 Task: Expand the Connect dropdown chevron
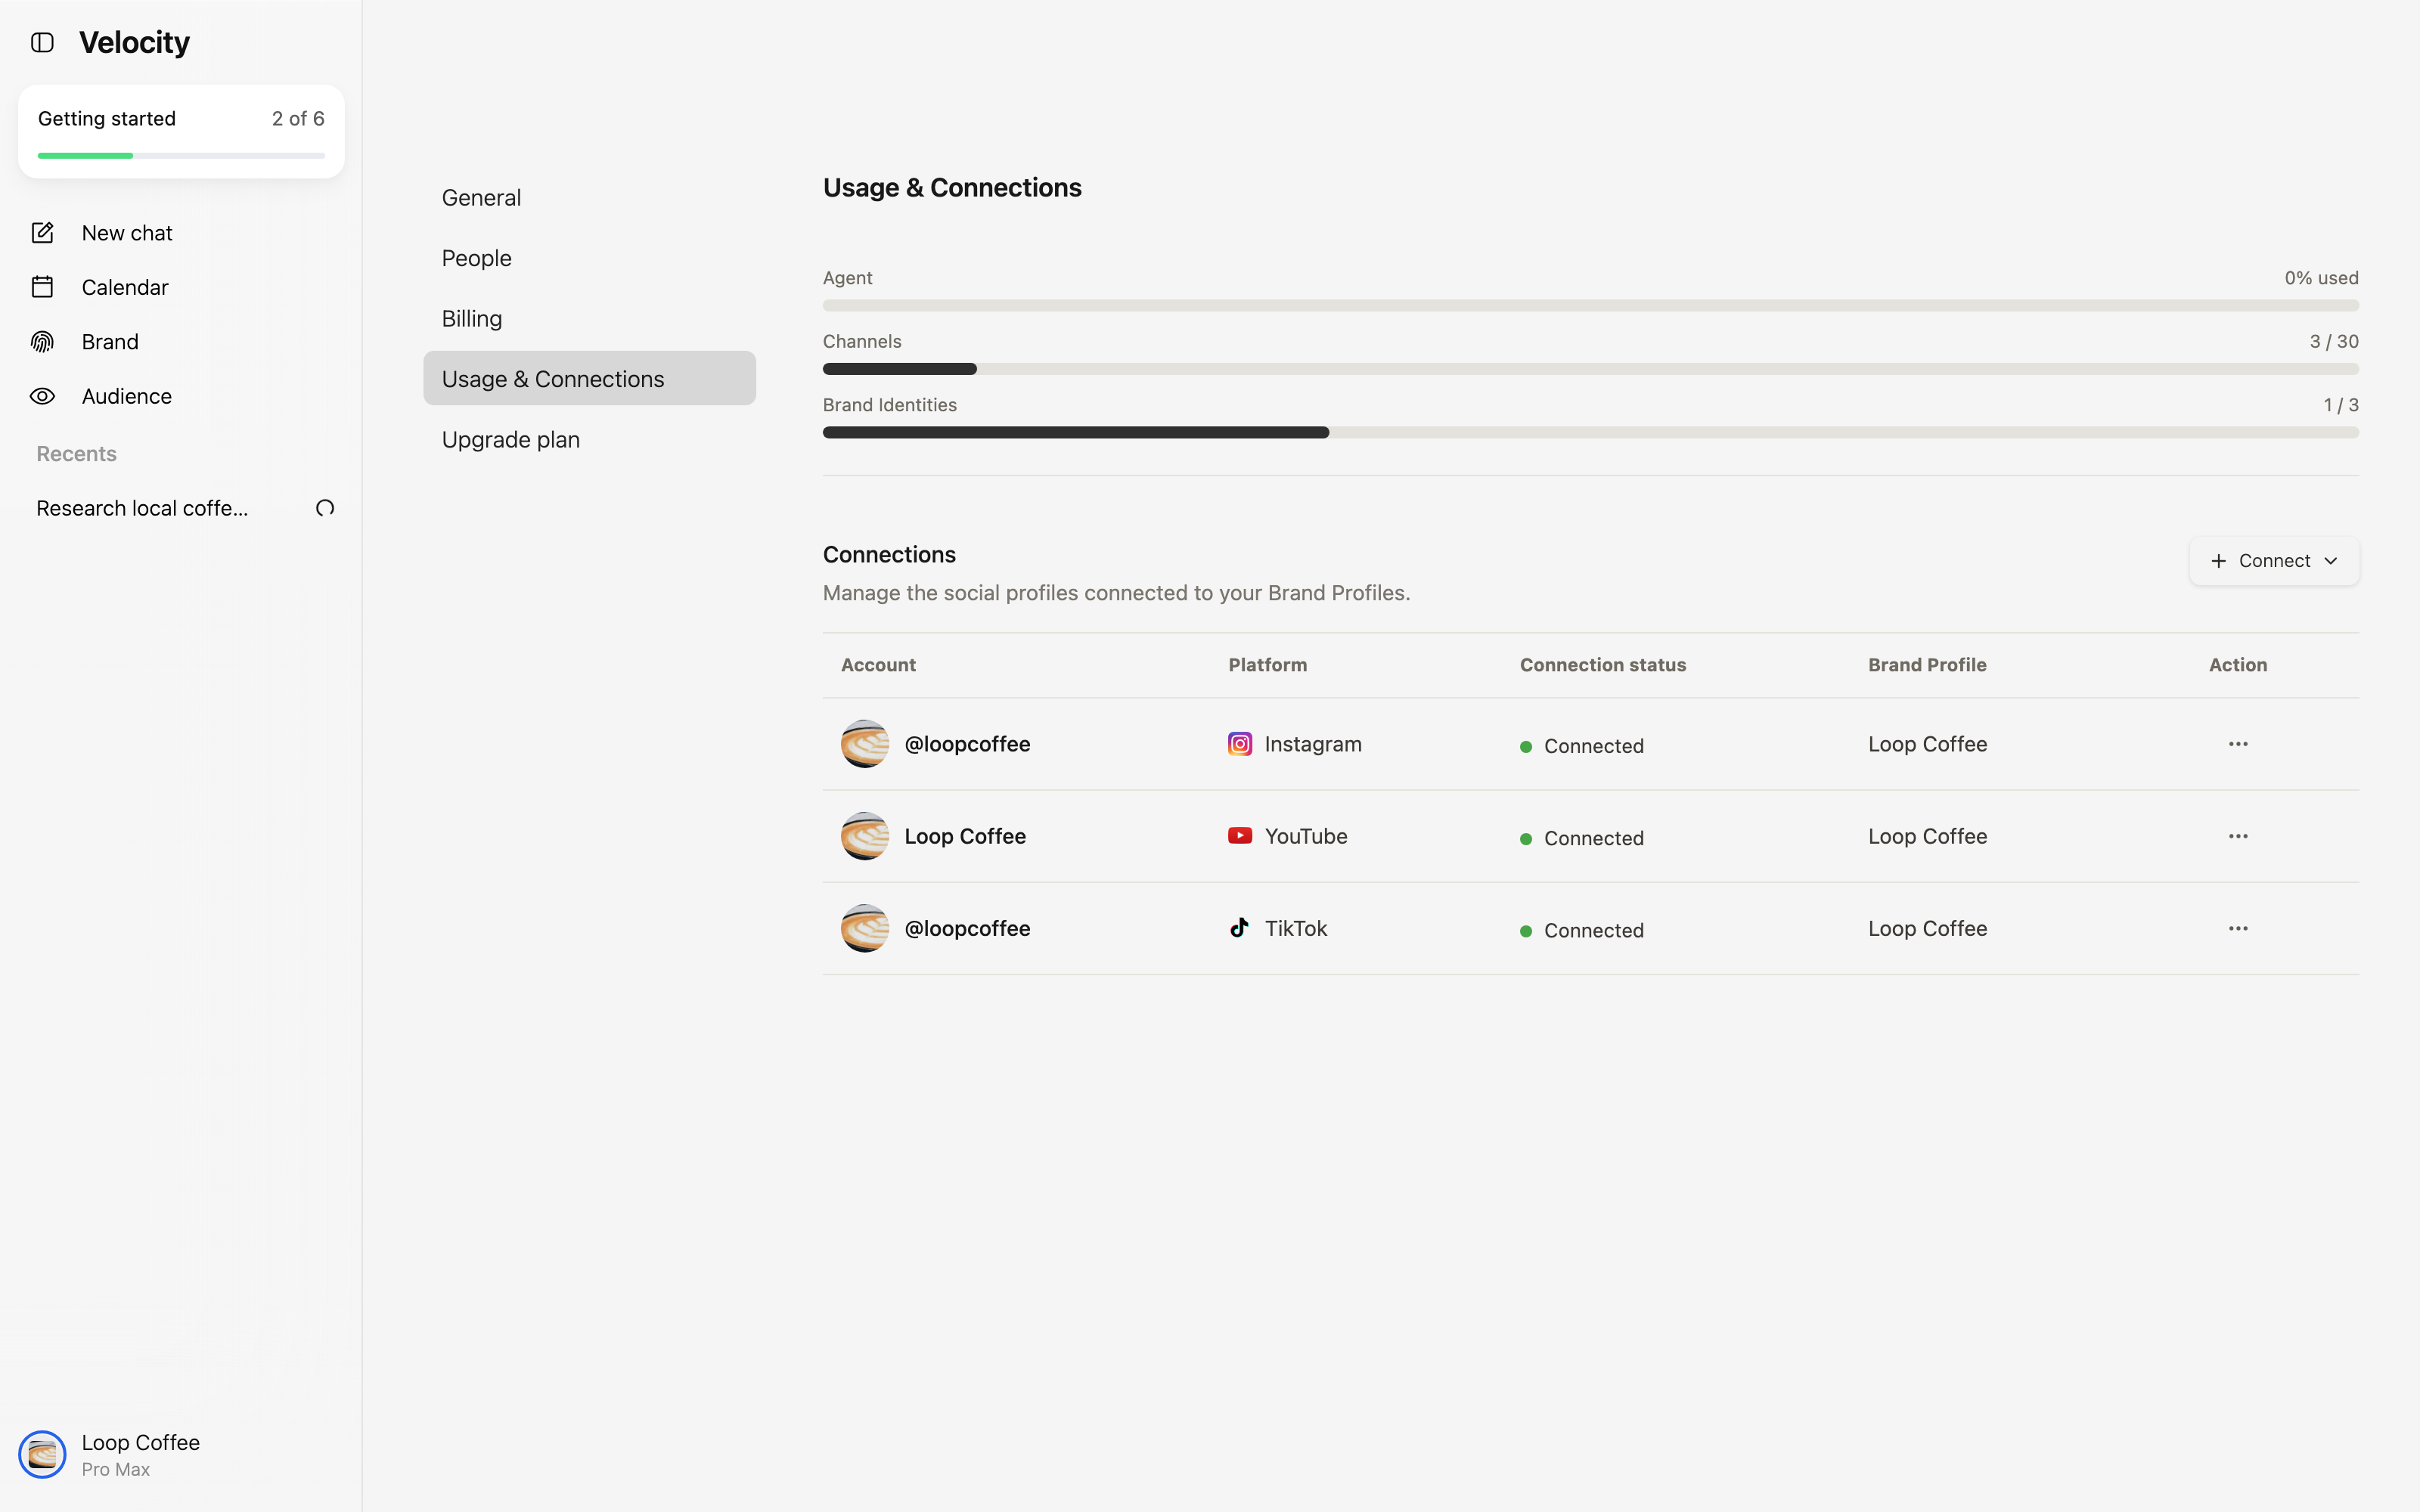2331,561
